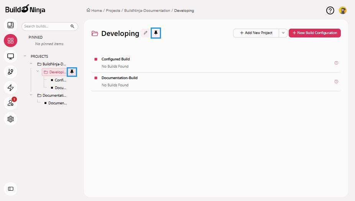The height and width of the screenshot is (201, 355).
Task: Open the dashboard icon in left sidebar
Action: point(10,25)
